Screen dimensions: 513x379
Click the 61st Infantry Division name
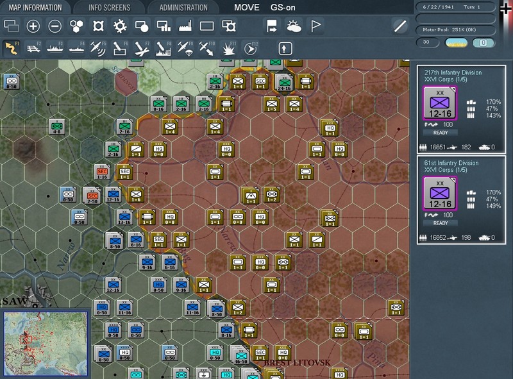[451, 163]
